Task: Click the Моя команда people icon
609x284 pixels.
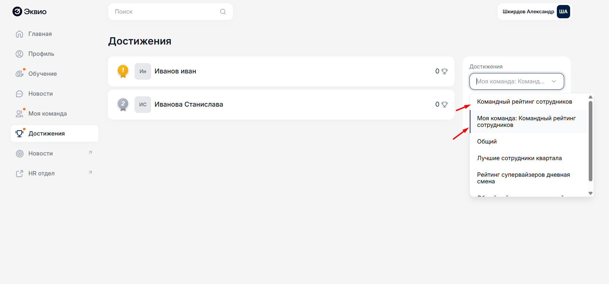Action: [x=20, y=114]
